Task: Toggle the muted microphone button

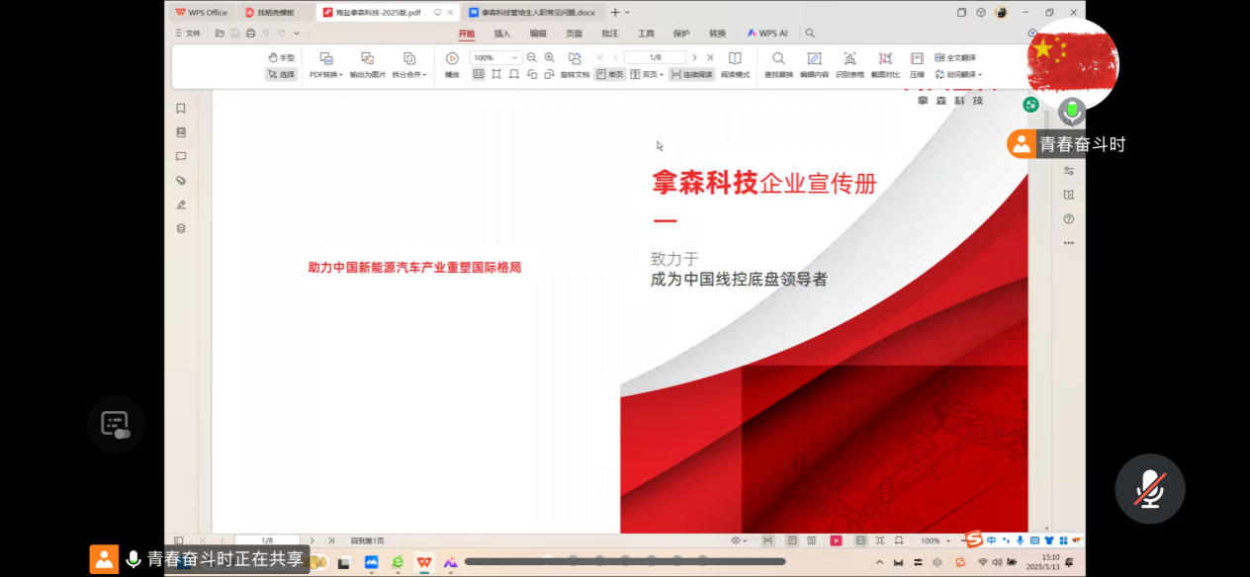Action: tap(1149, 489)
